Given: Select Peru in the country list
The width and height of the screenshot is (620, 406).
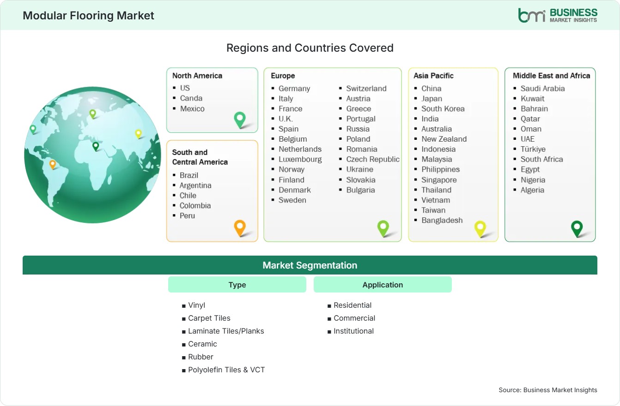Looking at the screenshot, I should [187, 215].
